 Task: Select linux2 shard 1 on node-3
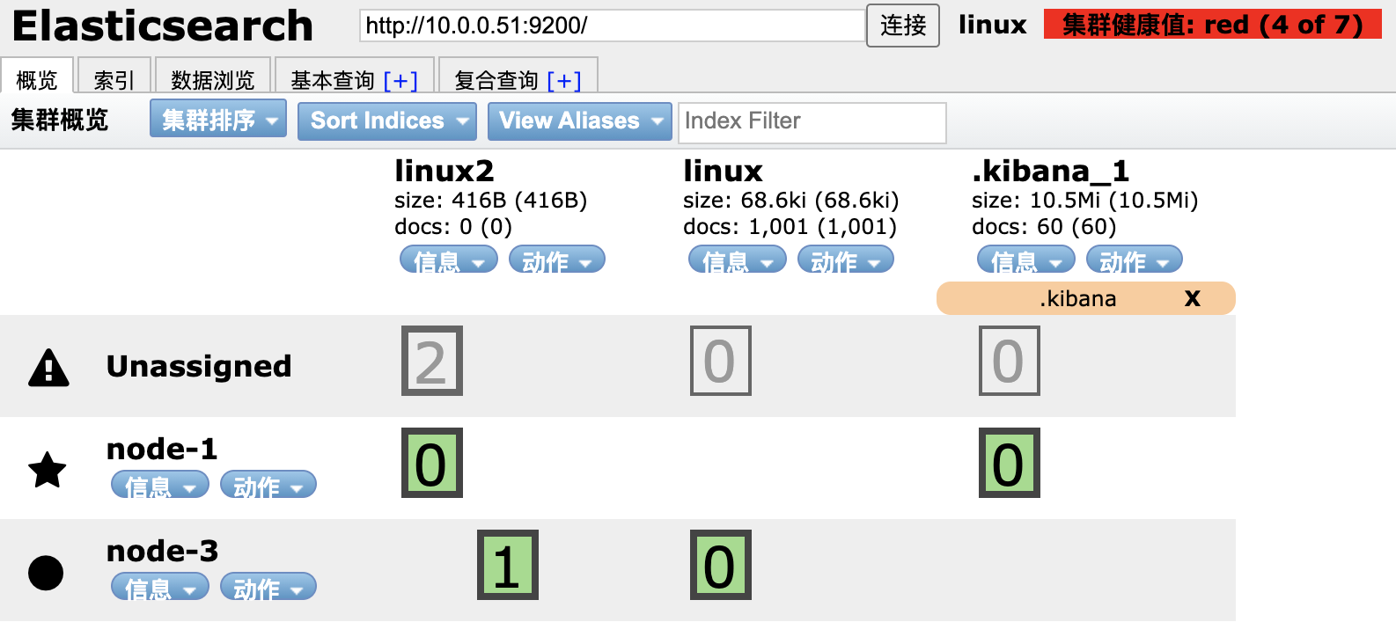tap(508, 565)
